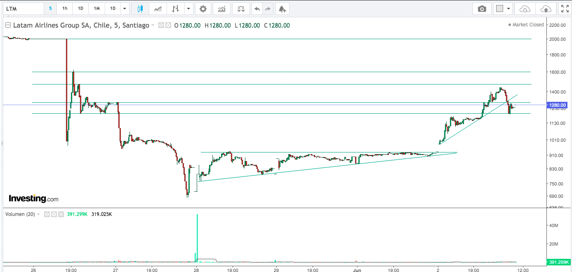The height and width of the screenshot is (272, 572).
Task: Select the candlestick chart style
Action: click(x=140, y=9)
